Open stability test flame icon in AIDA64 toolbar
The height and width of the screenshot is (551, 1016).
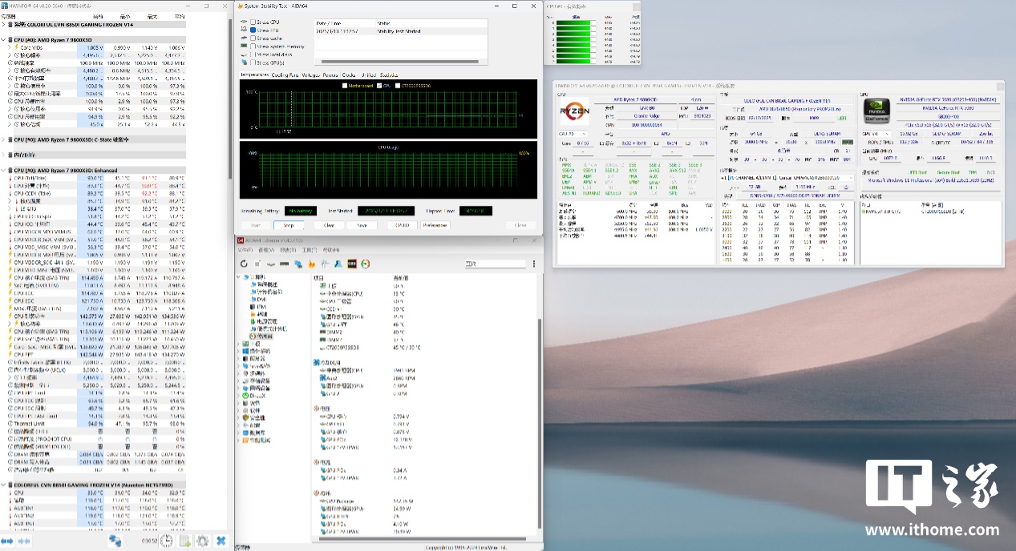point(312,263)
